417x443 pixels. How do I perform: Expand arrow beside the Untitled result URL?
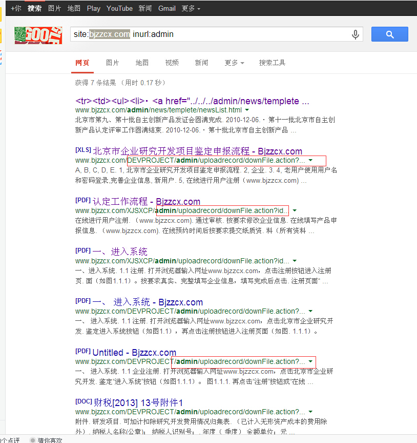[310, 361]
